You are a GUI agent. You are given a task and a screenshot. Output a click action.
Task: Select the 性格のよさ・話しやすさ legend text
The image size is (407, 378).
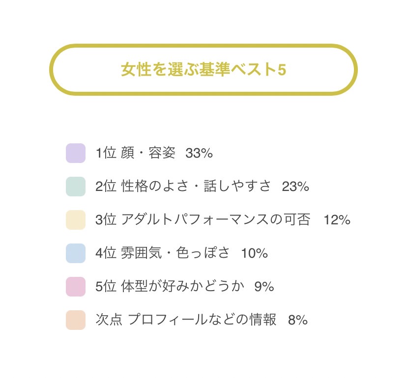196,187
